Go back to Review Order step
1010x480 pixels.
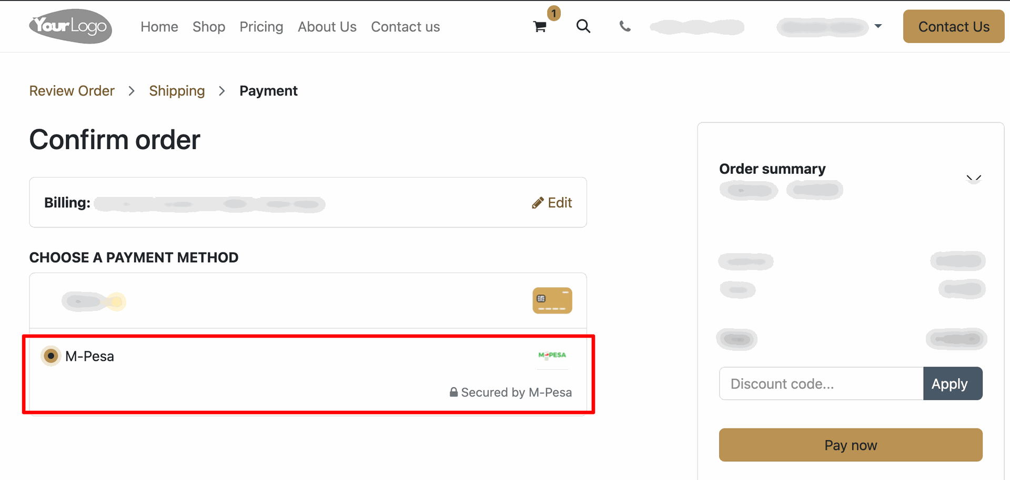tap(72, 91)
